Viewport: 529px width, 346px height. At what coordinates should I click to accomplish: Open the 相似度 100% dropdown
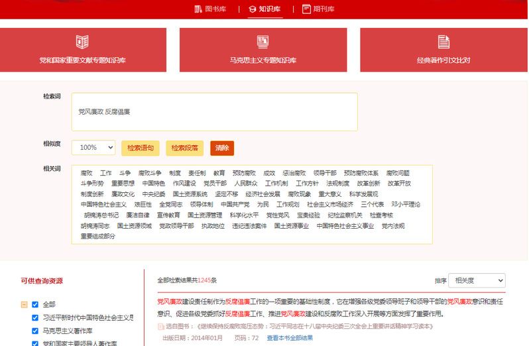point(93,148)
